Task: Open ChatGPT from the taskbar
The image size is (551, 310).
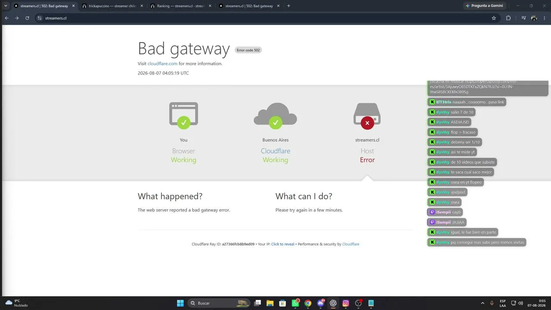Action: (333, 303)
